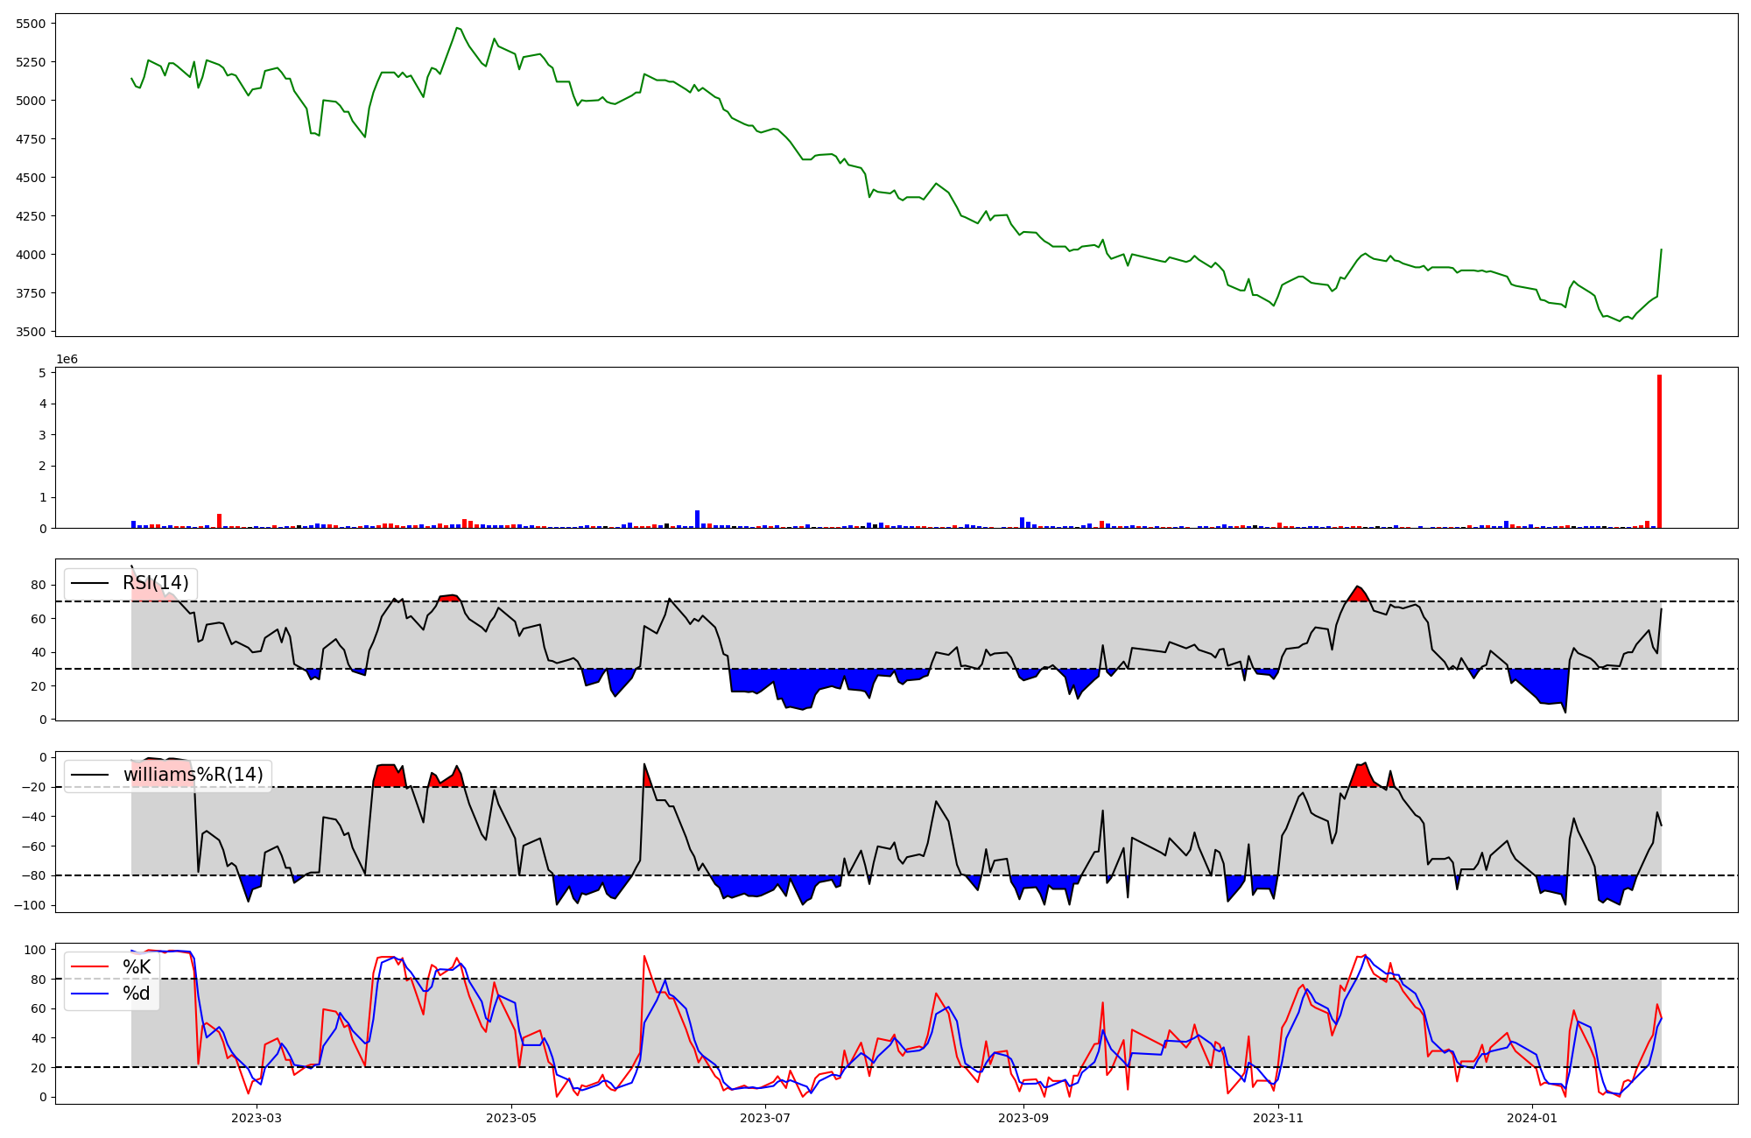Click the 2024-01 x-axis tick label
Viewport: 1751px width, 1138px height.
tap(1534, 1118)
